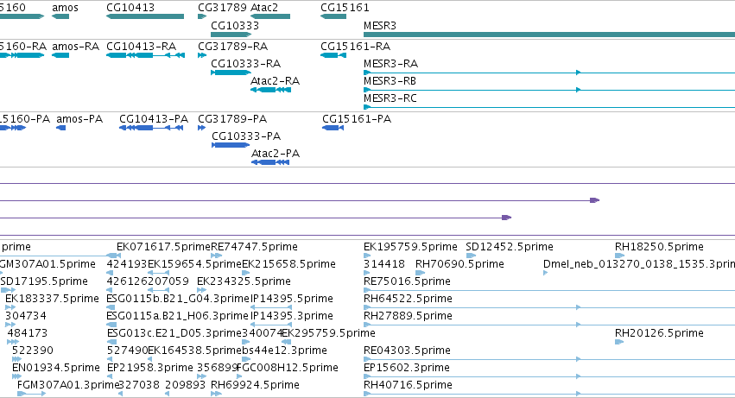Click the RH18250.5prime EST label
735x398 pixels.
pos(660,247)
